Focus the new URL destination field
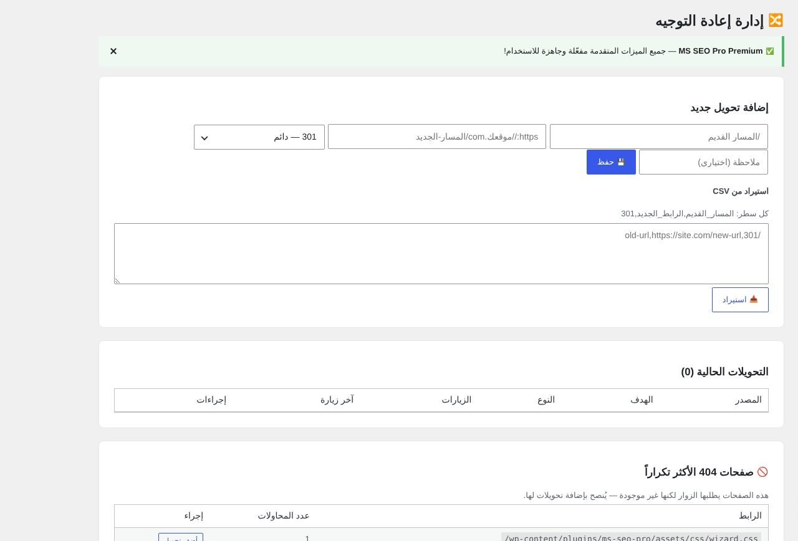This screenshot has width=798, height=541. pos(437,136)
